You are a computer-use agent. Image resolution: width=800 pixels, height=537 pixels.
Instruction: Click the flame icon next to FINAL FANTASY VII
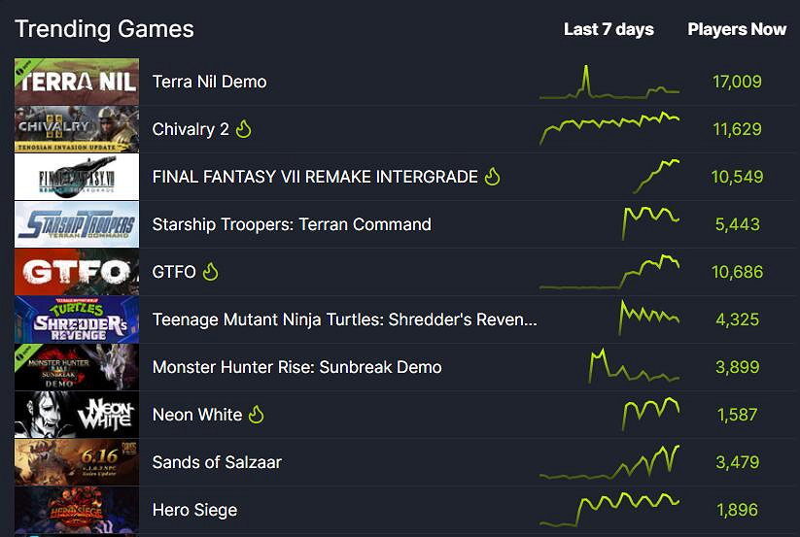[x=493, y=177]
